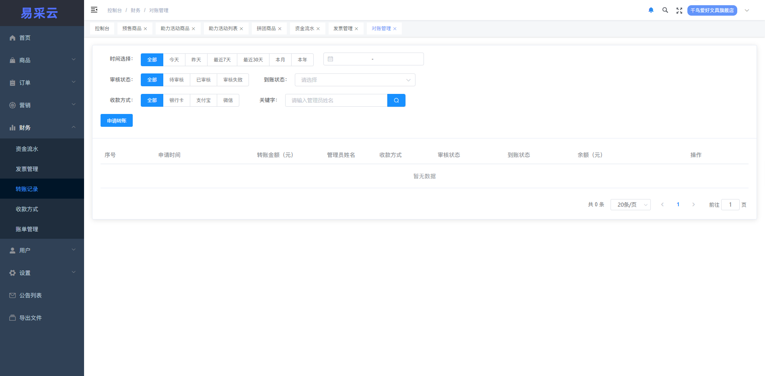Enable the 待审核 audit status filter
The image size is (765, 376).
[177, 79]
